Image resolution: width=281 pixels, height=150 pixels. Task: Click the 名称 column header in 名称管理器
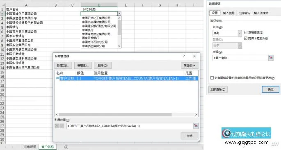(x=65, y=73)
